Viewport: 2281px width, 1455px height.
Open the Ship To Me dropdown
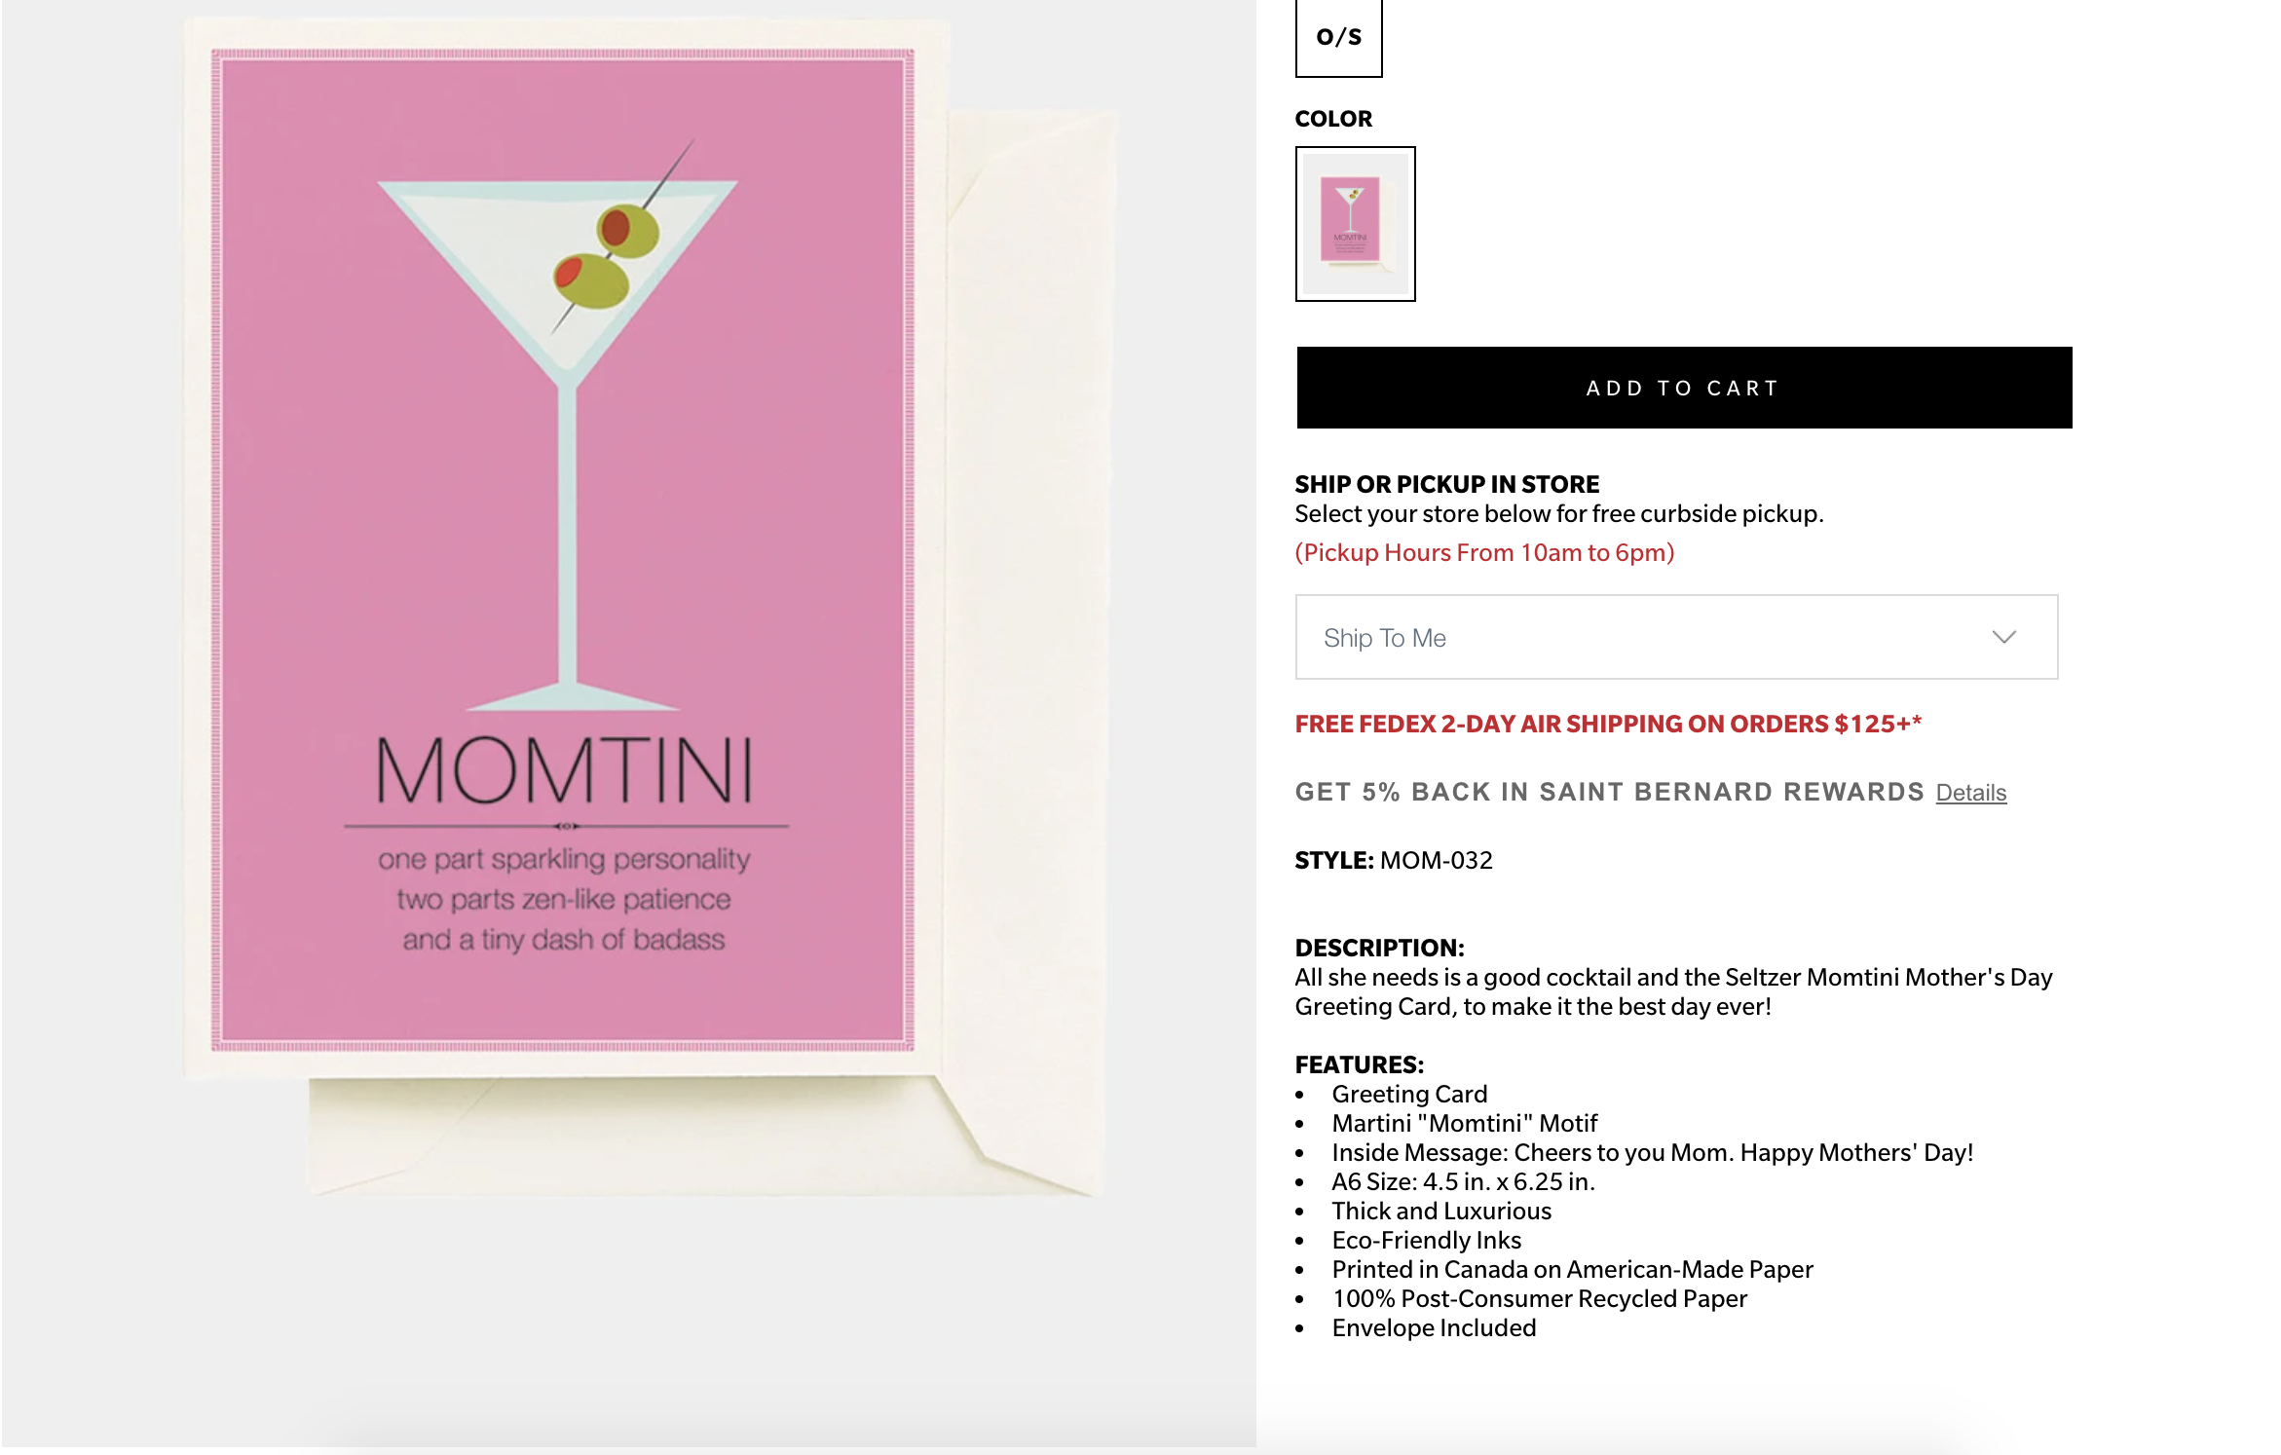click(x=1676, y=637)
